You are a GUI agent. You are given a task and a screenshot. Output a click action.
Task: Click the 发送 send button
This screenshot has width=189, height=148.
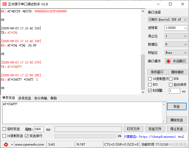click(177, 106)
